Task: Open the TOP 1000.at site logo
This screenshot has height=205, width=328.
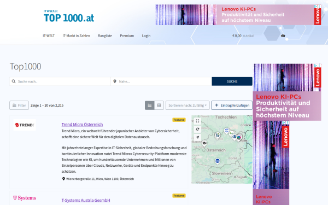Action: point(69,16)
